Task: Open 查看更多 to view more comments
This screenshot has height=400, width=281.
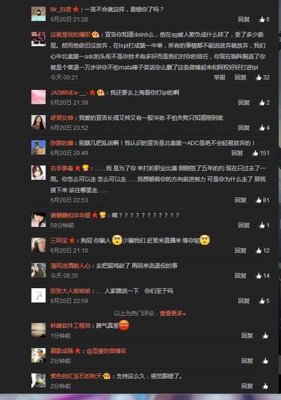Action: click(x=173, y=313)
